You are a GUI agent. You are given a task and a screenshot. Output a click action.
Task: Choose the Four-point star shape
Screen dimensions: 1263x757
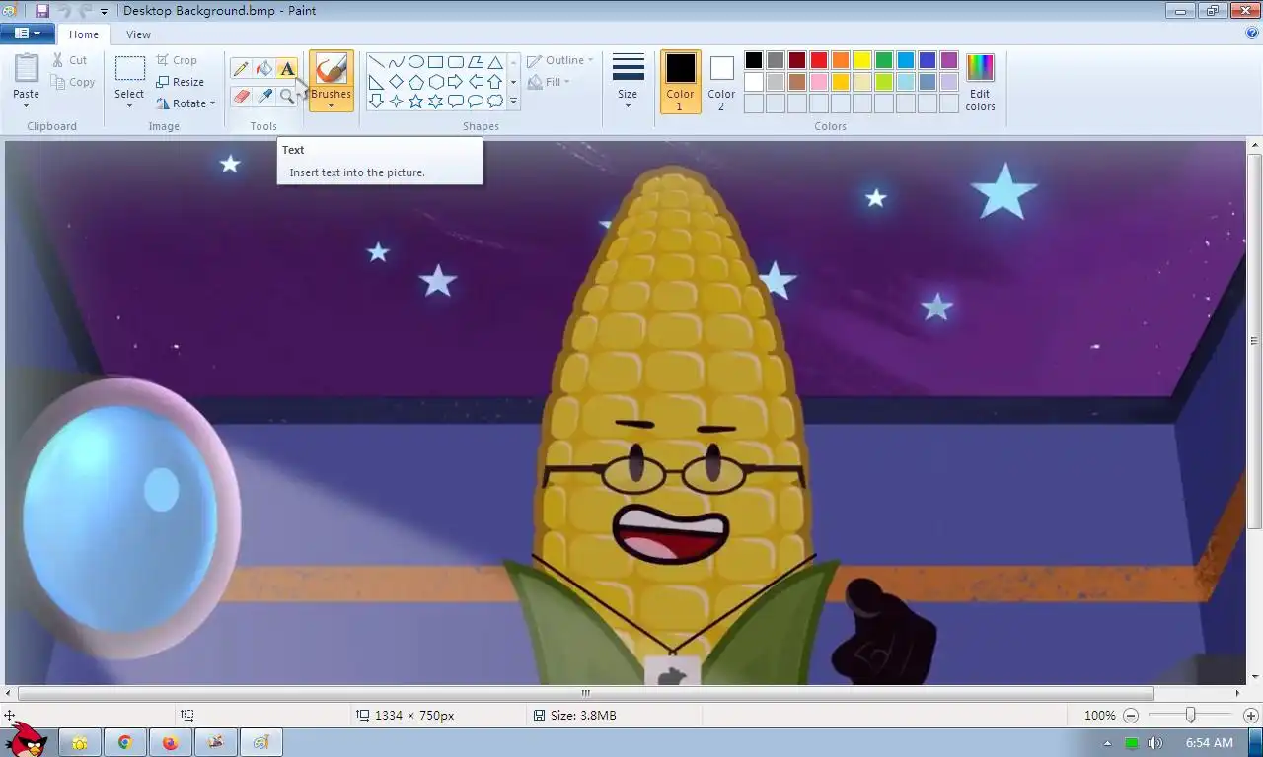(x=396, y=101)
